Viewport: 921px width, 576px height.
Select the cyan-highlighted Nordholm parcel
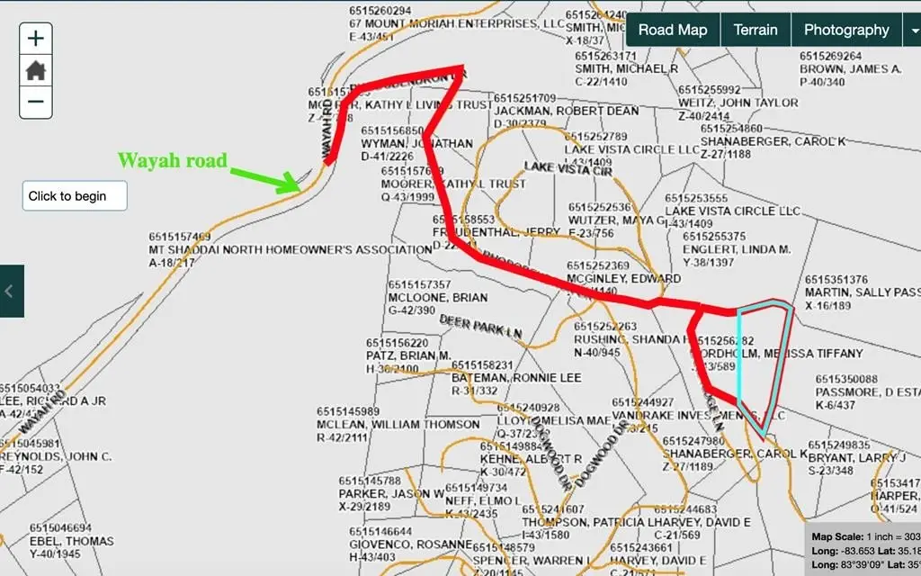click(763, 360)
